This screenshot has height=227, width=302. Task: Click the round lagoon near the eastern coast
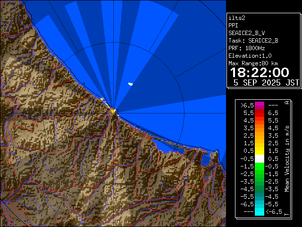tap(206, 161)
